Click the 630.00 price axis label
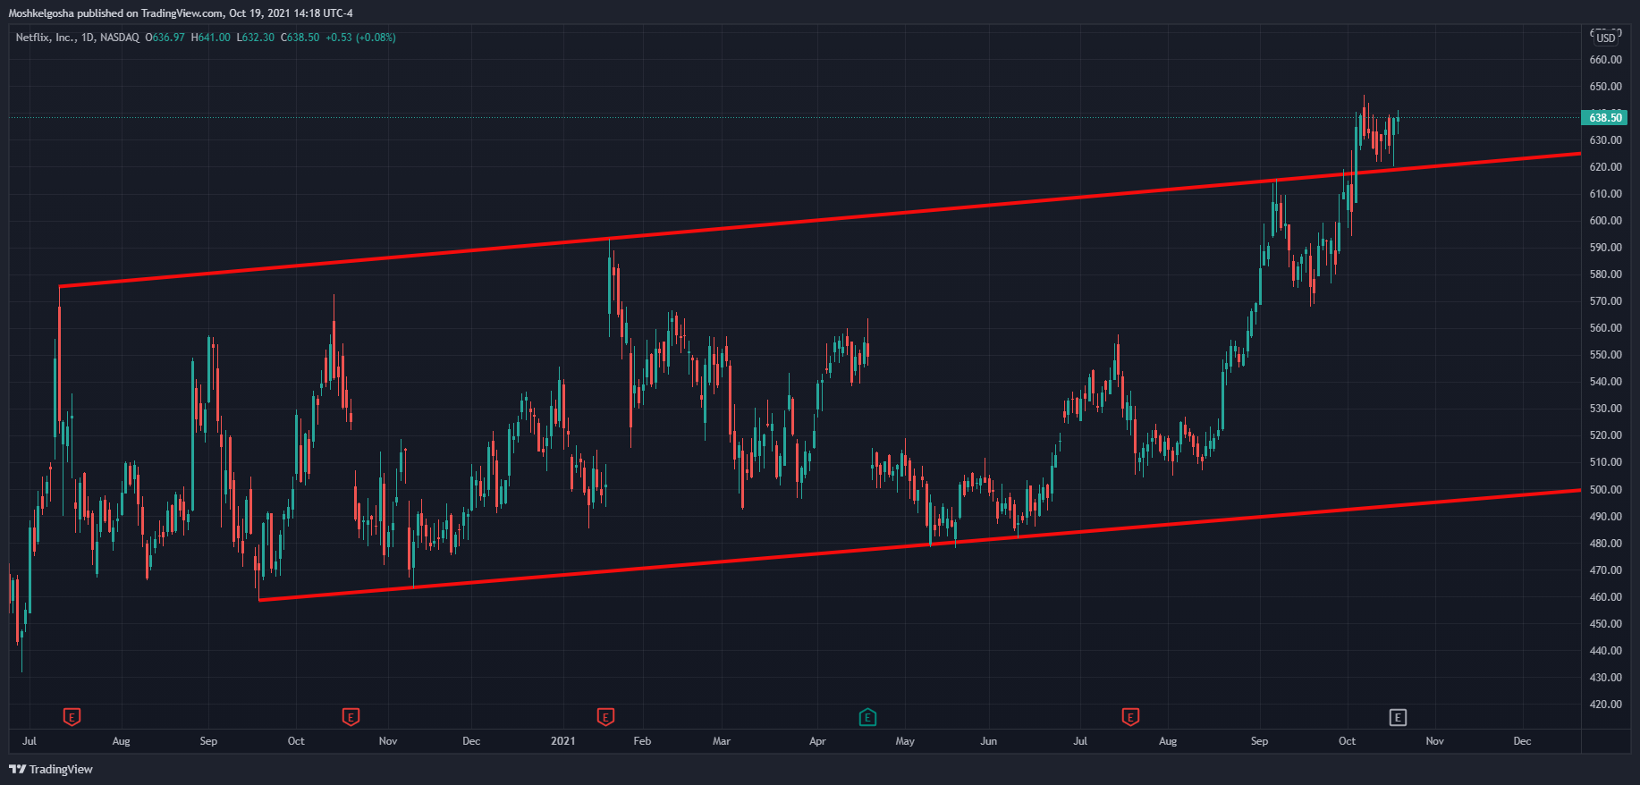This screenshot has height=785, width=1640. point(1606,140)
